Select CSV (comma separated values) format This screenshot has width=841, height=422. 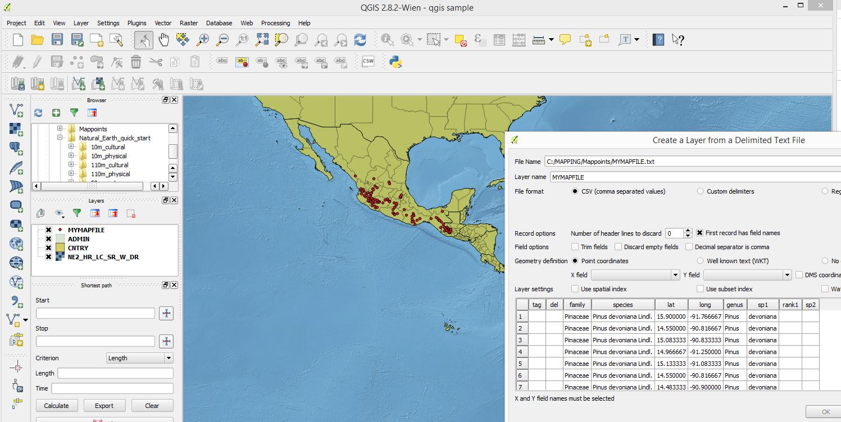(x=575, y=191)
